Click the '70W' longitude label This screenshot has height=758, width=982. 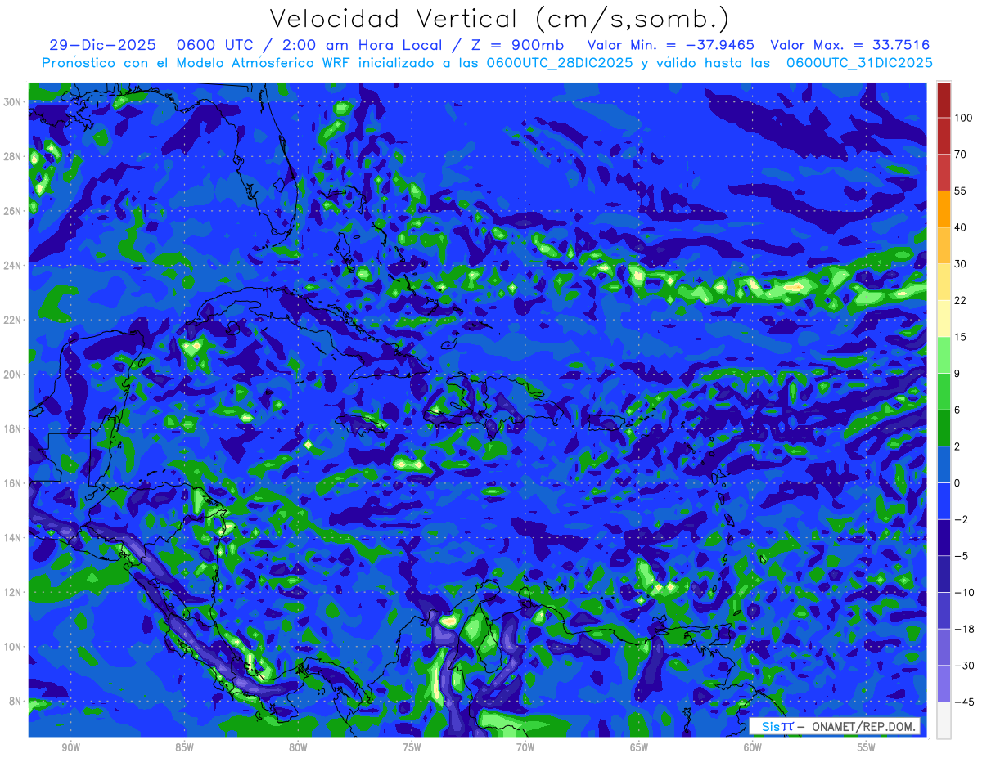pos(525,747)
